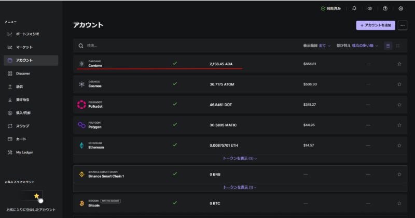Switch to list view layout icon
Viewport: 415px width, 218px height.
388,46
